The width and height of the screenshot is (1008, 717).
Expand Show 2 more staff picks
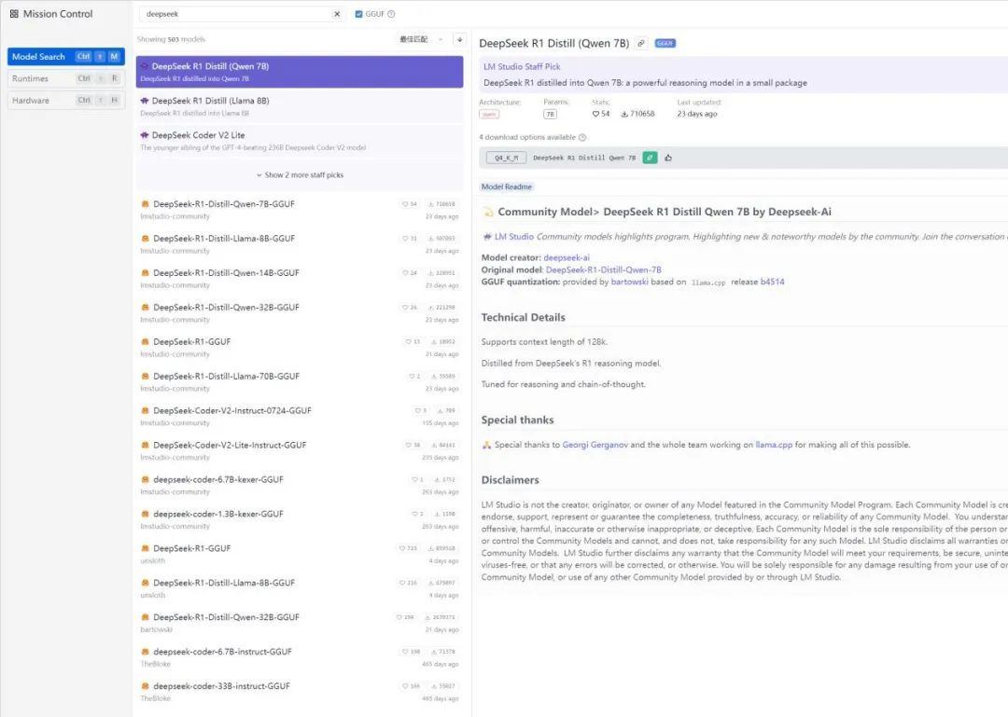click(x=300, y=174)
